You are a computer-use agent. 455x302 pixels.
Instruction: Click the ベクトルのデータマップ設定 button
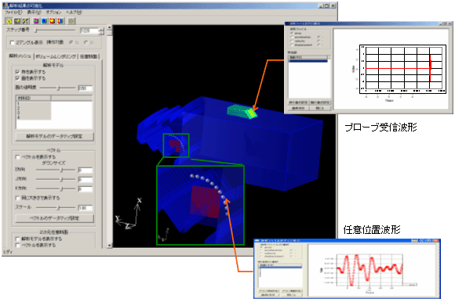55,218
